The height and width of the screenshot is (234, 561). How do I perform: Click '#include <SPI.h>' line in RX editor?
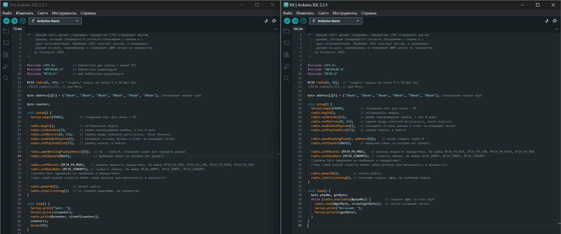coord(321,65)
